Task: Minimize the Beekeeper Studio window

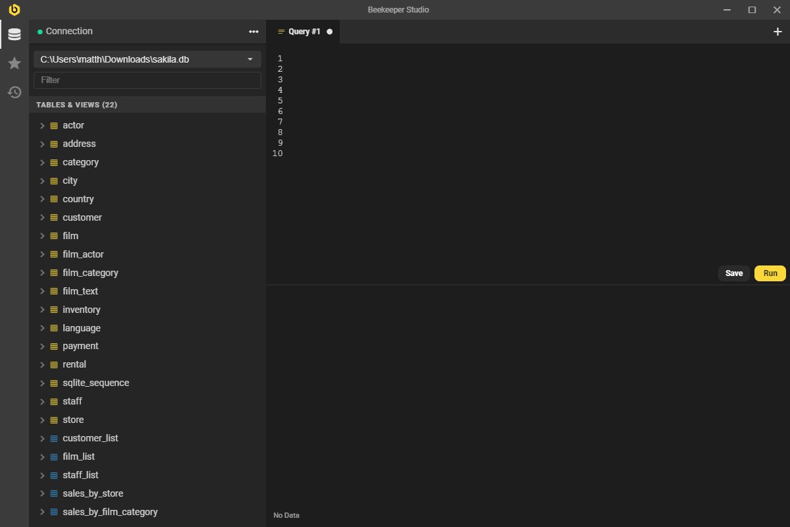Action: pyautogui.click(x=727, y=10)
